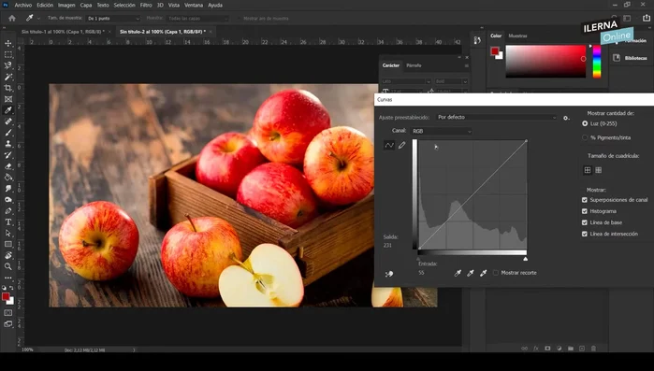Open the Bibliotecas panel
The width and height of the screenshot is (654, 371).
click(x=631, y=58)
